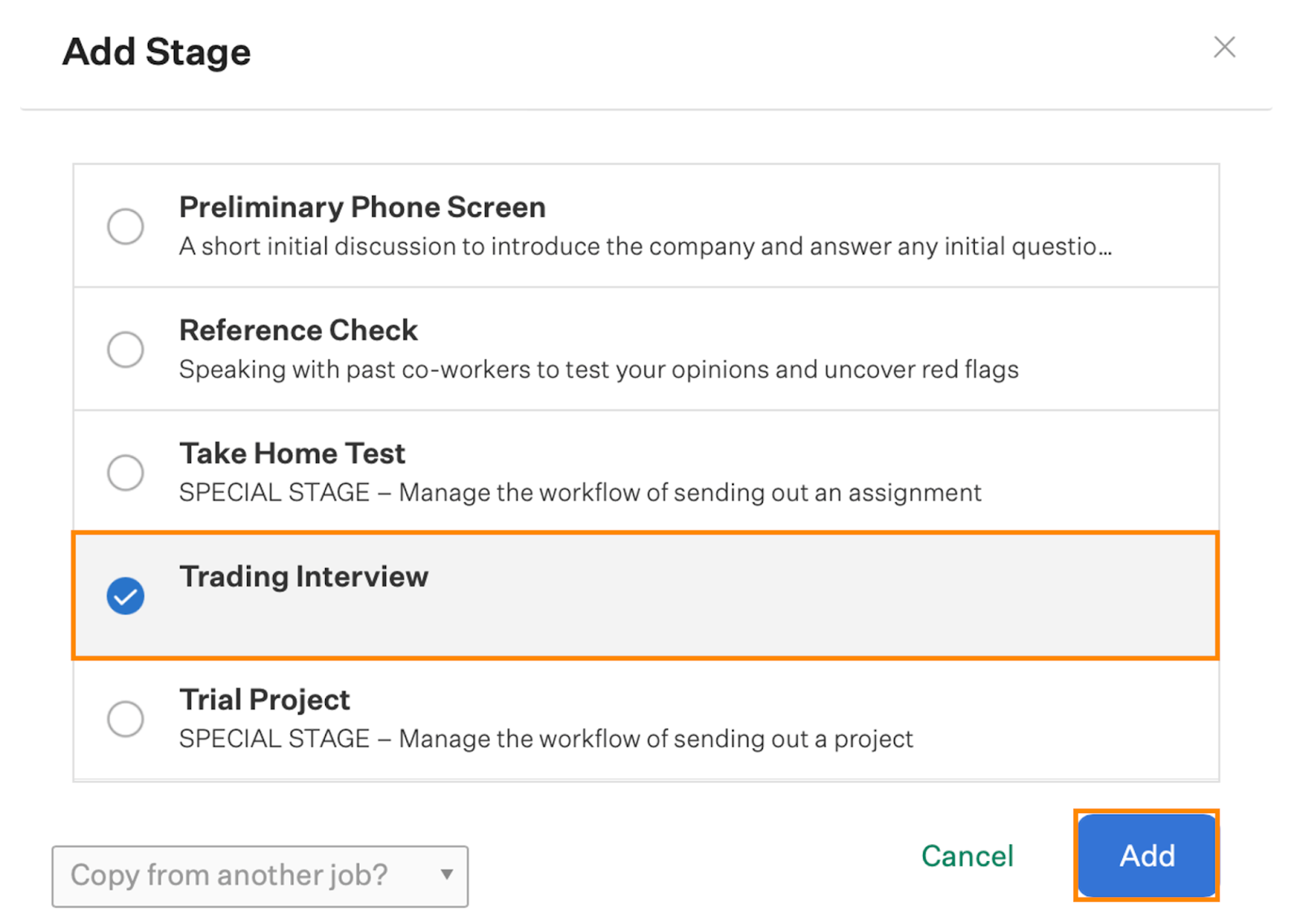Select the Take Home Test radio button
Screen dimensions: 1300x922
tap(126, 472)
